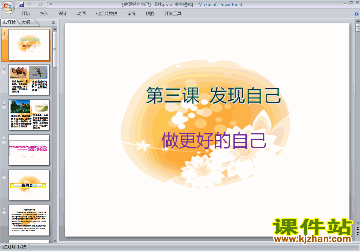Open slide 3 thumbnail with the mountain photo

click(29, 115)
